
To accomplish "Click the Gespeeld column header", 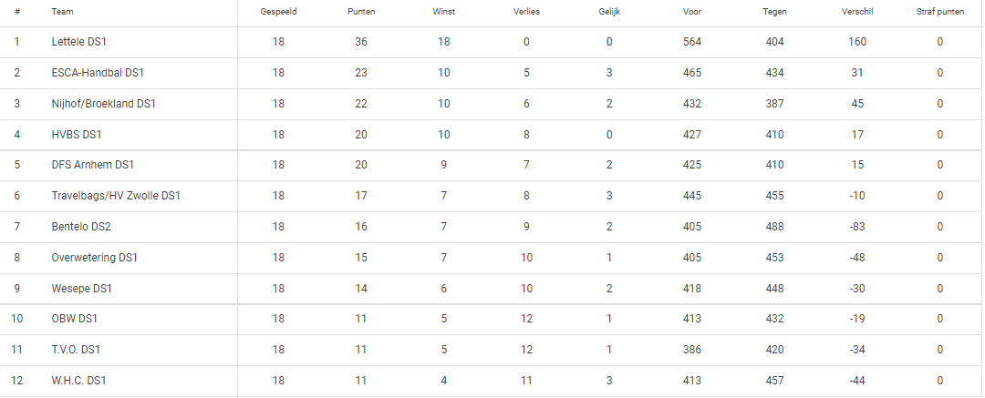I will tap(278, 12).
